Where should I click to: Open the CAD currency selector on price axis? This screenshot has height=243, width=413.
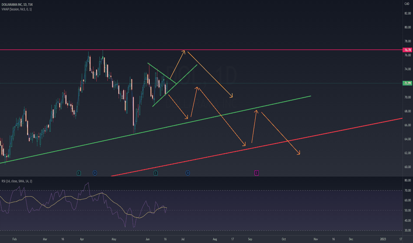pos(407,4)
